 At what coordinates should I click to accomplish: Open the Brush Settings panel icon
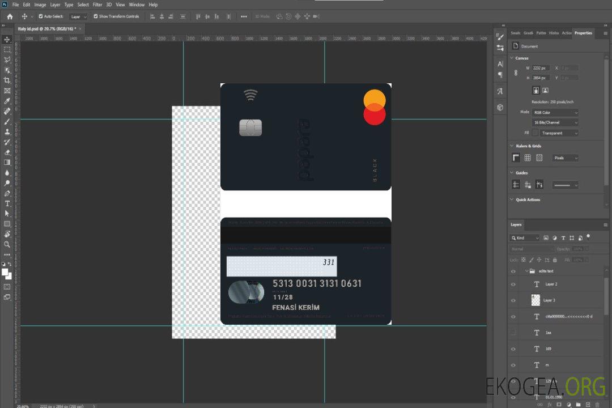pos(500,37)
